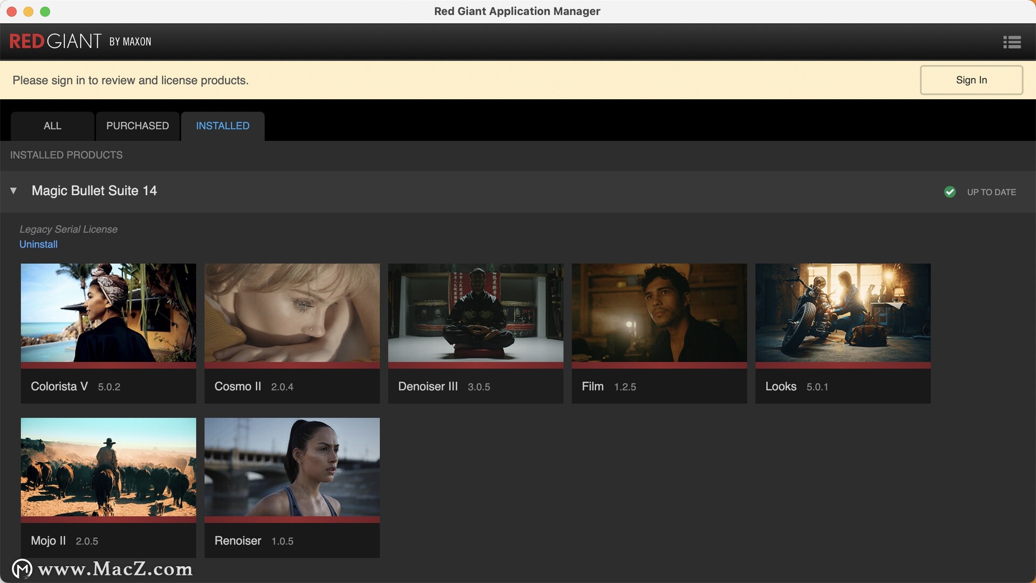Open the Colorista V thumbnail

click(x=108, y=313)
